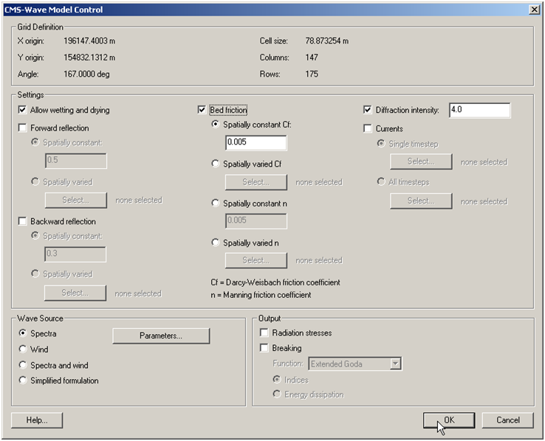Choose Spectra and wind wave source
Screen dimensions: 545x441
tap(23, 365)
